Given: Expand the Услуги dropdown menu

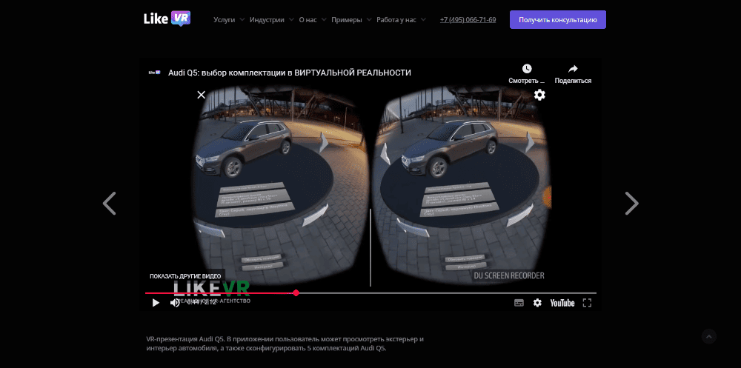Looking at the screenshot, I should [x=229, y=20].
